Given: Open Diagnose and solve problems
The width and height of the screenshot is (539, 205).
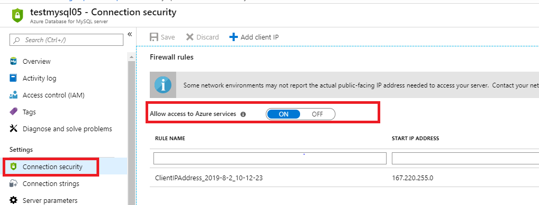Looking at the screenshot, I should (x=68, y=129).
